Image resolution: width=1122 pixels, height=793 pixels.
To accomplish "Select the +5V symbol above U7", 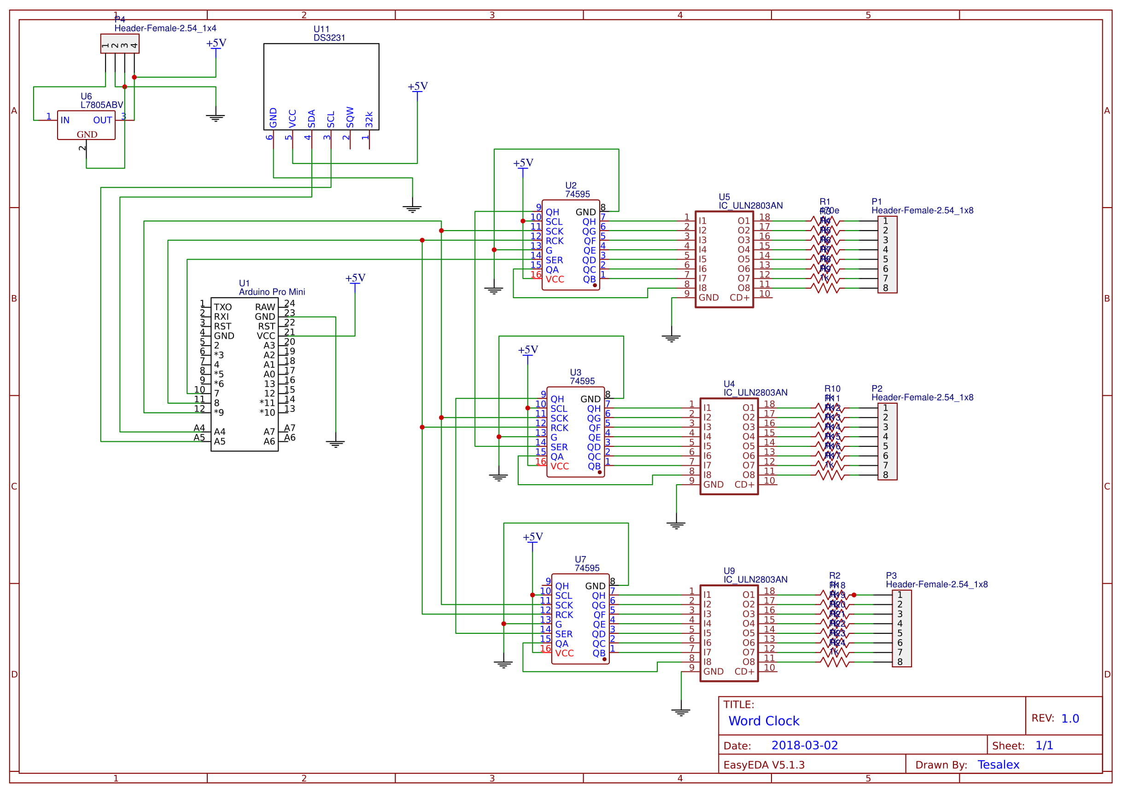I will 532,541.
